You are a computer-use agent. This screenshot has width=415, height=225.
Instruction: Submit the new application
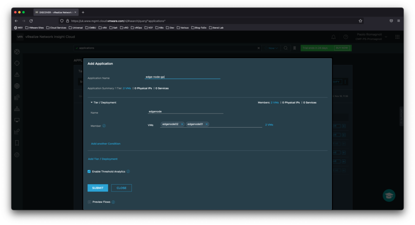pyautogui.click(x=98, y=188)
